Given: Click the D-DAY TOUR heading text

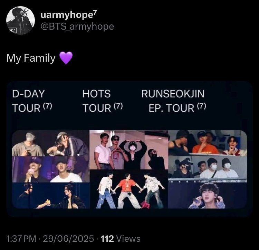Looking at the screenshot, I should [32, 101].
